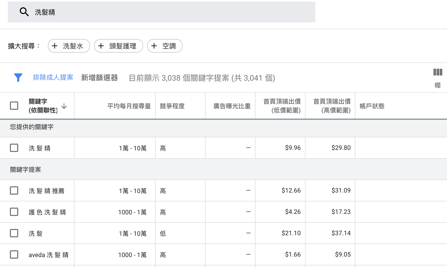This screenshot has width=447, height=268.
Task: Click the 低 competition value for 洗髮
Action: click(x=163, y=233)
